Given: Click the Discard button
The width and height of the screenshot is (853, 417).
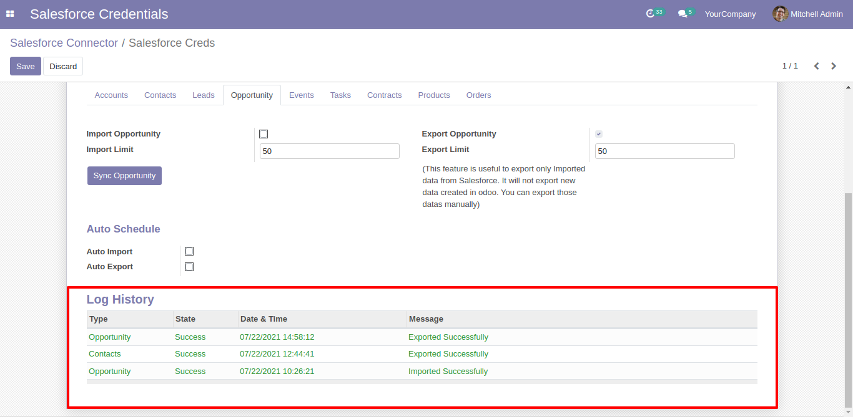Looking at the screenshot, I should coord(63,66).
